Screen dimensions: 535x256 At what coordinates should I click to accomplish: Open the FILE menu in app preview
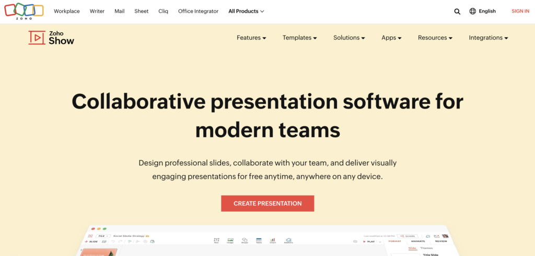pyautogui.click(x=103, y=236)
